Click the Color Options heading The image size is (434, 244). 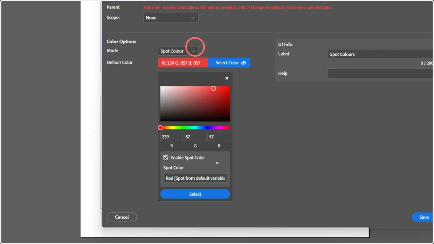(122, 42)
